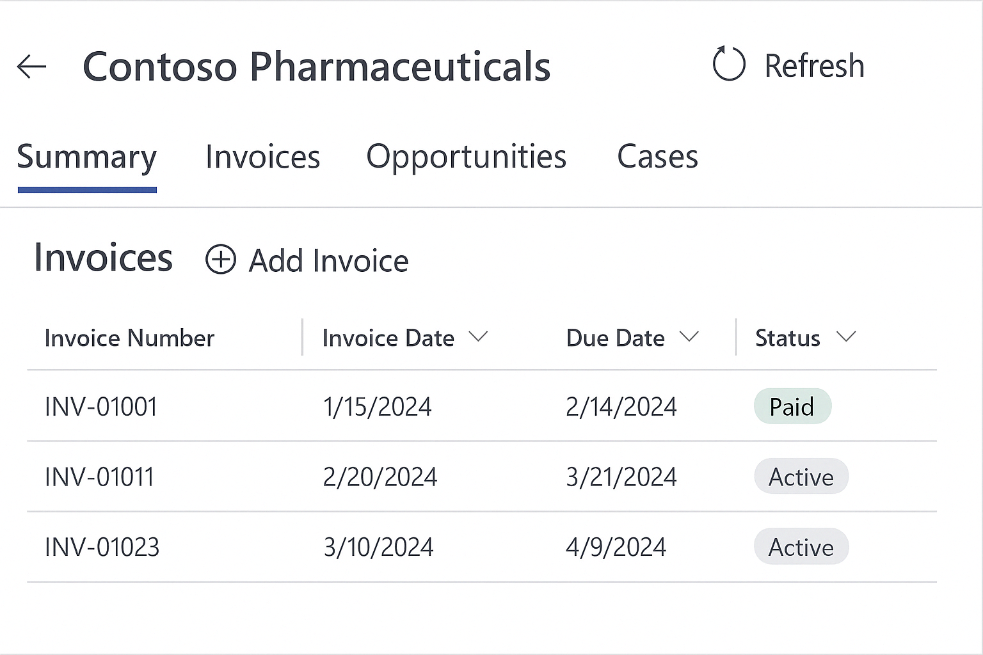
Task: Select invoice date 1/15/2024
Action: [378, 407]
